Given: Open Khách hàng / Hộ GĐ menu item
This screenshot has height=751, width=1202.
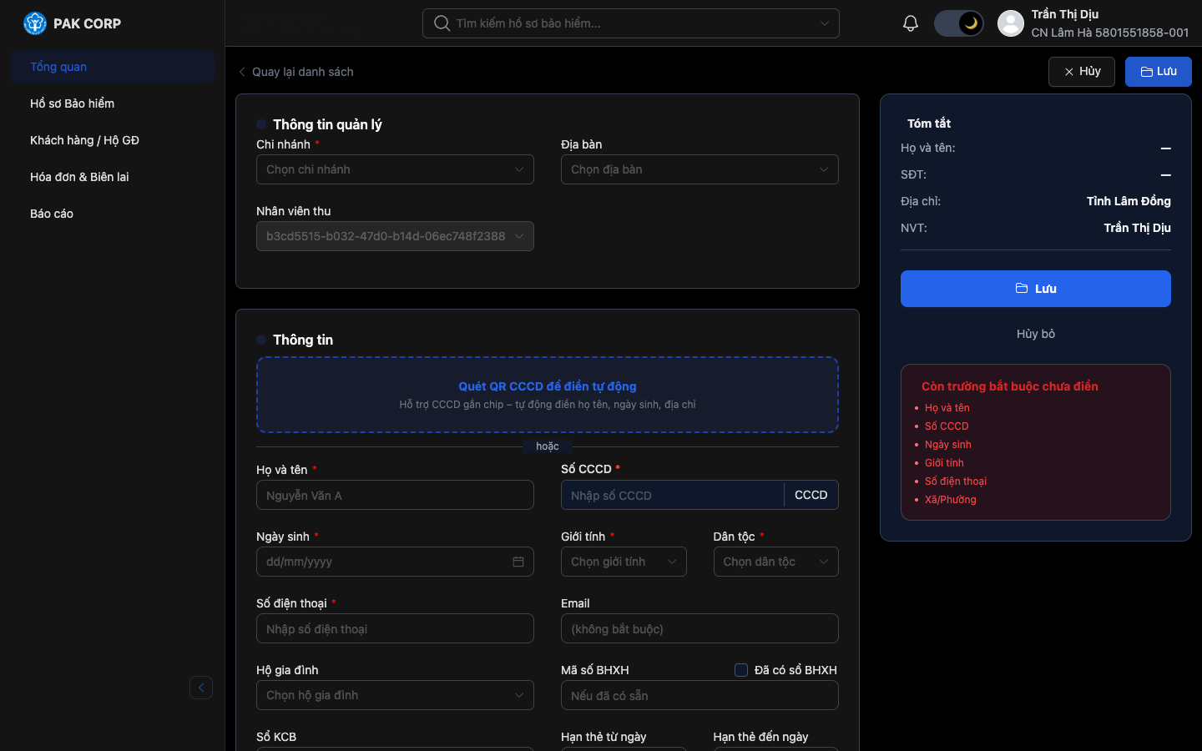Looking at the screenshot, I should pyautogui.click(x=113, y=140).
